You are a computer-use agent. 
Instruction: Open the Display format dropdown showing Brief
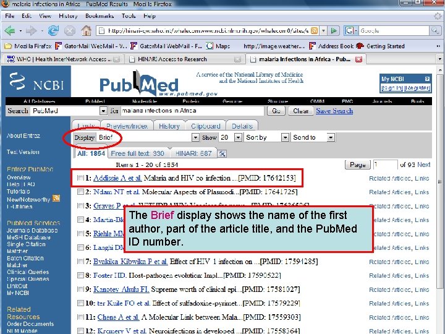148,137
